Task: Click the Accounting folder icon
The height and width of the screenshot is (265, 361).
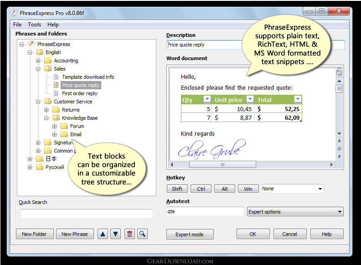Action: 48,60
